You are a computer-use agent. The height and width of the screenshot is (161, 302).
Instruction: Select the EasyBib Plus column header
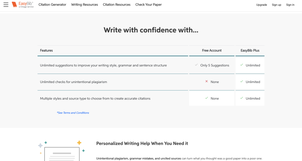[250, 51]
